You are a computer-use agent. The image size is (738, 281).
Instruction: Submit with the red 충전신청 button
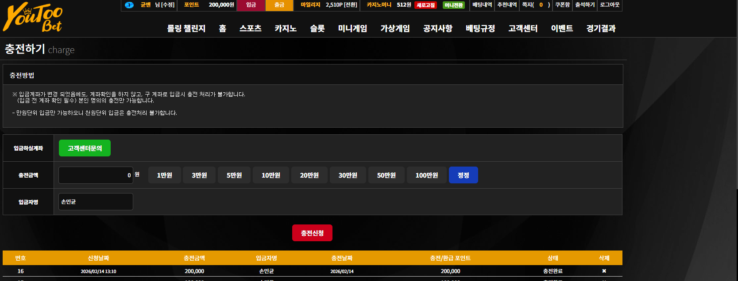(x=312, y=233)
